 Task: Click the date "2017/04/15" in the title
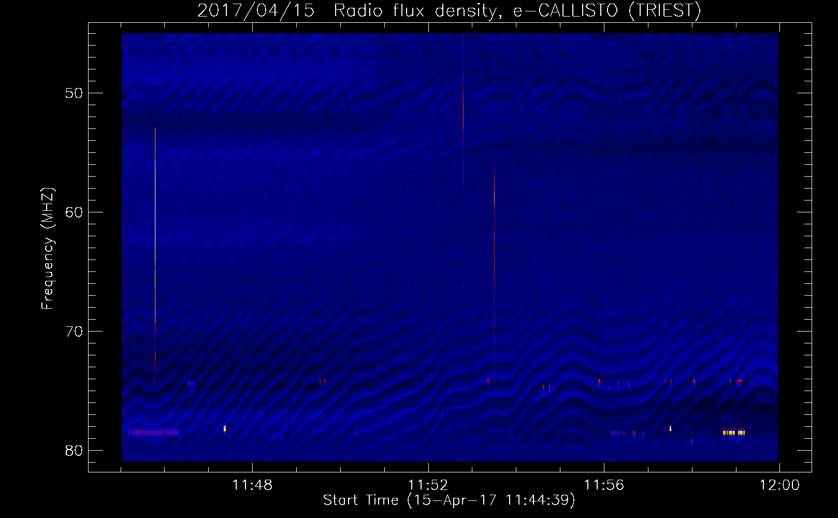click(x=256, y=10)
